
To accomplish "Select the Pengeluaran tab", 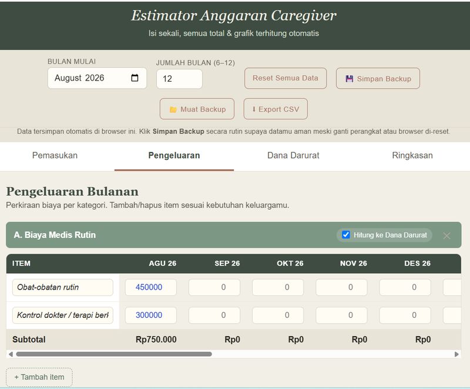I will coord(174,155).
